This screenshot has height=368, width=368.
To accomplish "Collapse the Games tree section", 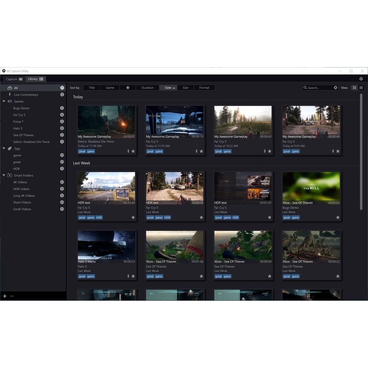I will click(x=4, y=101).
